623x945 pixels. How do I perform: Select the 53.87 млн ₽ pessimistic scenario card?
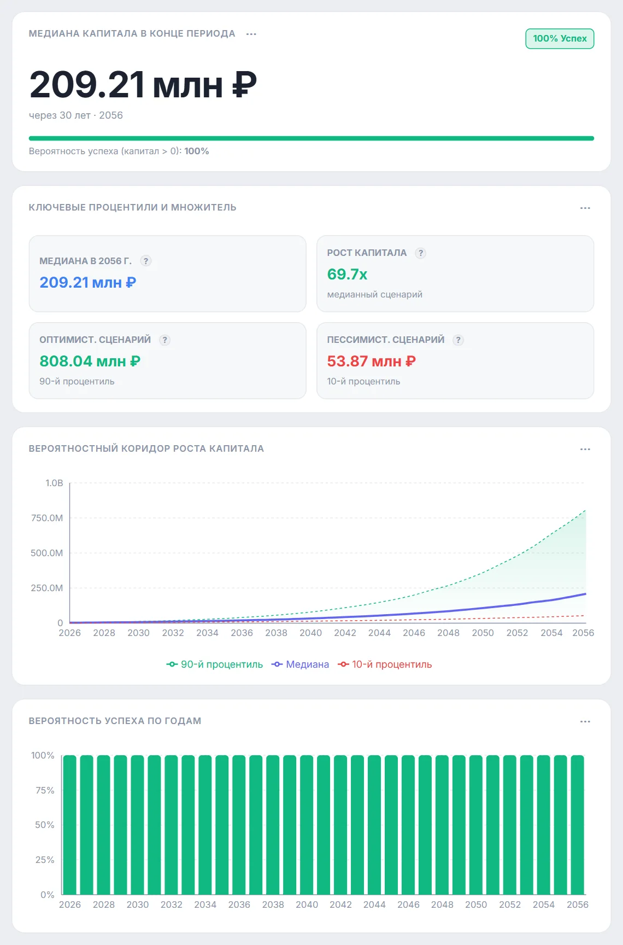pos(455,360)
